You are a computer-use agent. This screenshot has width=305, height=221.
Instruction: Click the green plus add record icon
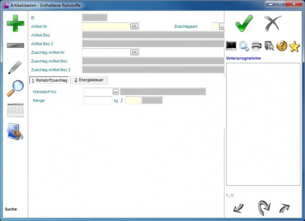[x=15, y=24]
